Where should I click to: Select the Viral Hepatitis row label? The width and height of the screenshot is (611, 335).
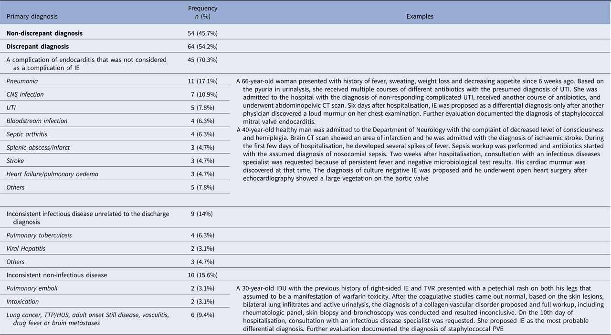coord(26,249)
